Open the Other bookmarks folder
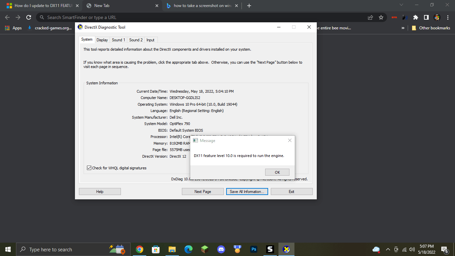This screenshot has height=256, width=455. coord(431,28)
